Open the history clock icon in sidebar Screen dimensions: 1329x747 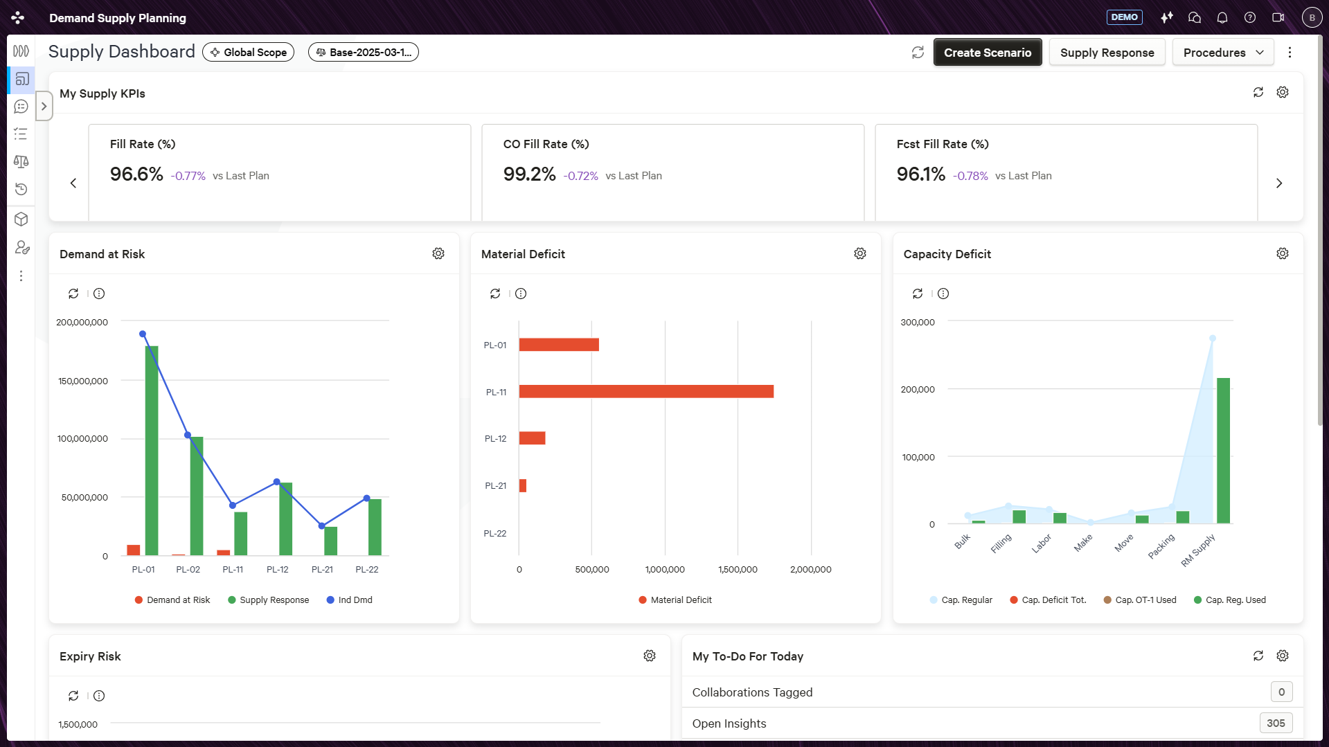[x=21, y=189]
